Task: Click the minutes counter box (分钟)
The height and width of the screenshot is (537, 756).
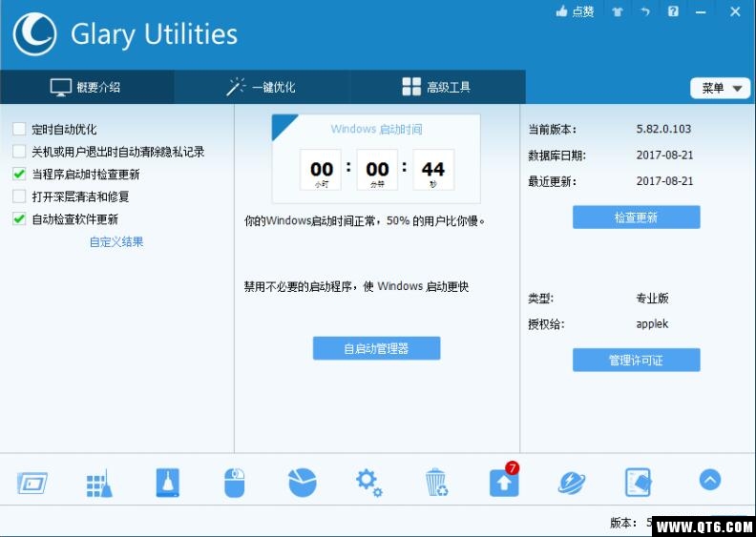Action: 377,170
